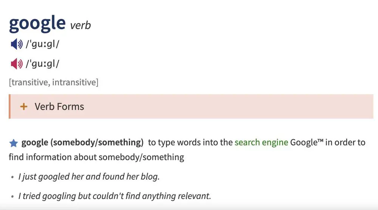Click the italic "verb" part-of-speech label
Viewport: 378px width, 210px height.
tap(80, 25)
